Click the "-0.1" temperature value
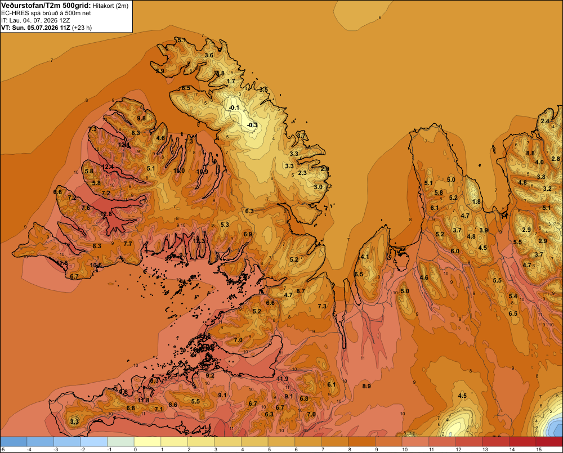The image size is (563, 453). 234,107
